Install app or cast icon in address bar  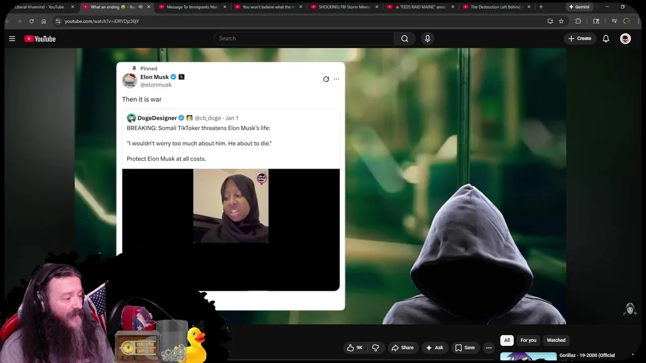pos(550,21)
